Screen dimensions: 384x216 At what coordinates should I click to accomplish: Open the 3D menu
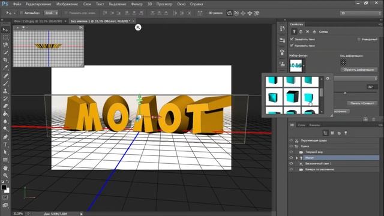point(149,4)
